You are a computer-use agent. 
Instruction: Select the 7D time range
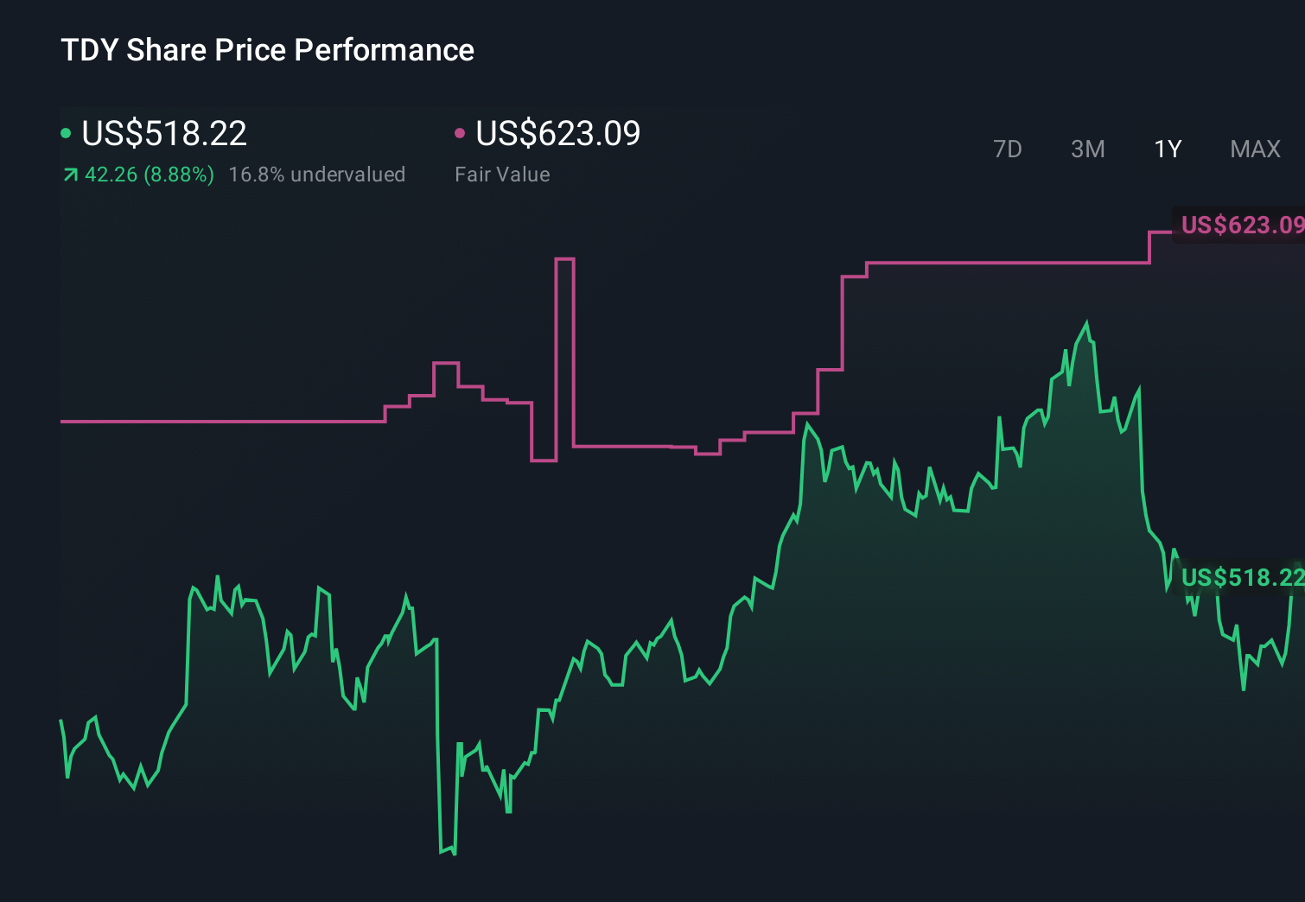[1009, 149]
